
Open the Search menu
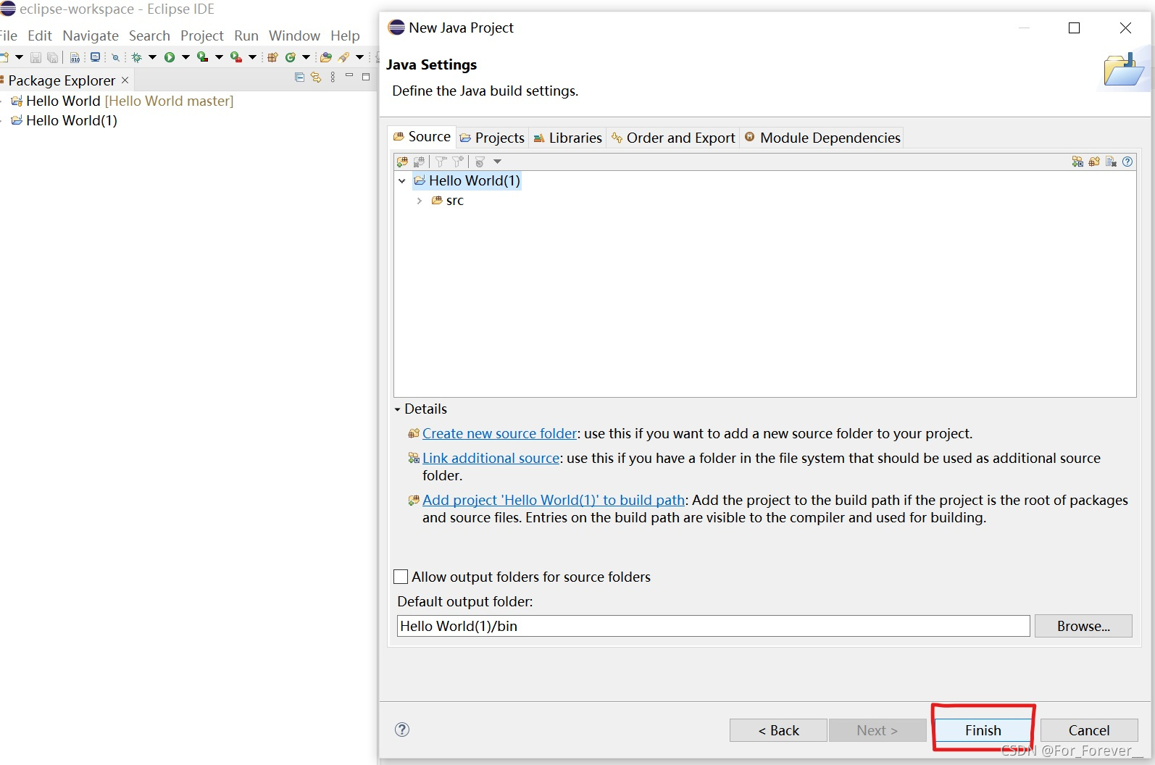tap(149, 35)
